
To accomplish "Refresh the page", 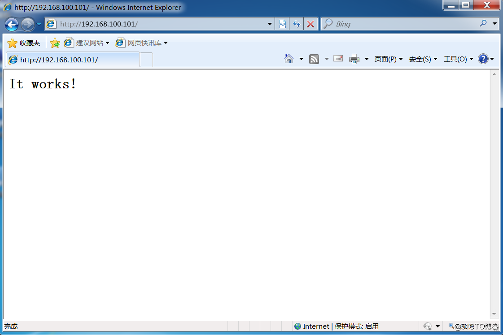I will pyautogui.click(x=297, y=24).
